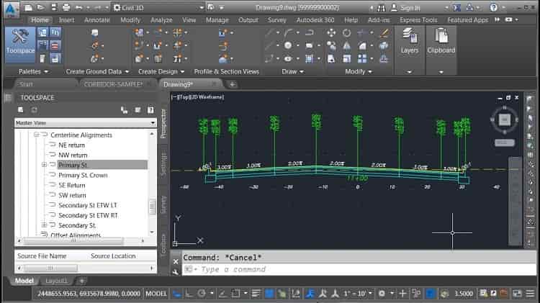This screenshot has height=303, width=540.
Task: Switch to the Insert ribbon tab
Action: [66, 20]
